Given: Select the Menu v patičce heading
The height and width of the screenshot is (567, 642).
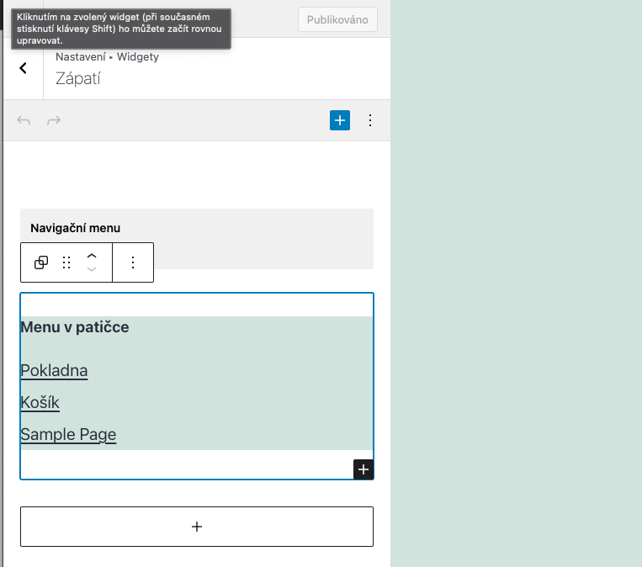Looking at the screenshot, I should (75, 327).
